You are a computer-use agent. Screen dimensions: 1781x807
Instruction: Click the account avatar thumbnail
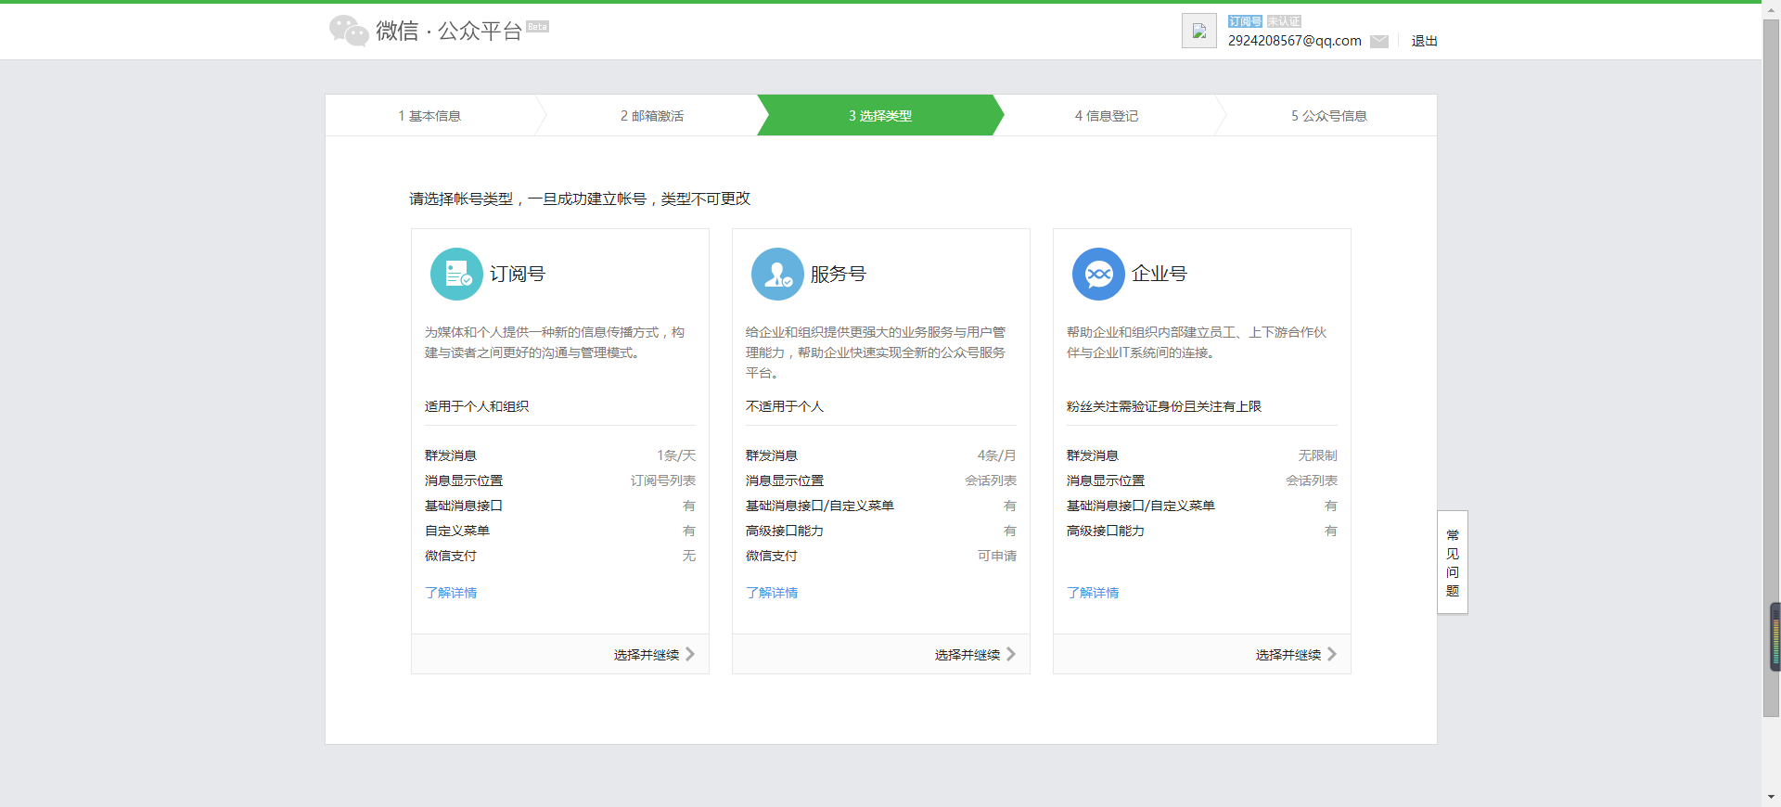(1199, 31)
